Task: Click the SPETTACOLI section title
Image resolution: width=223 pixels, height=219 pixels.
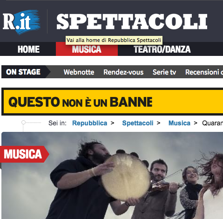Action: 132,21
